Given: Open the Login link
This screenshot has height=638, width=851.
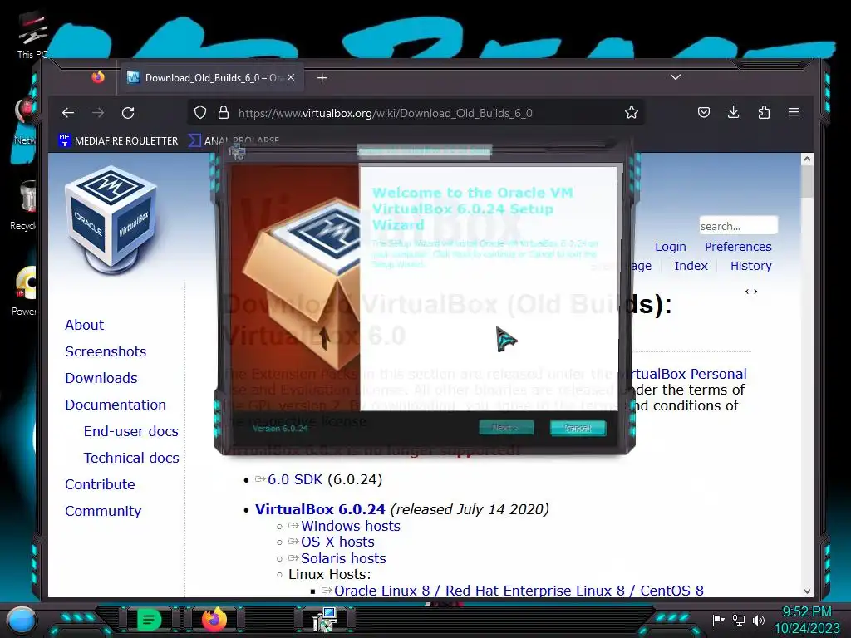Looking at the screenshot, I should [x=671, y=247].
